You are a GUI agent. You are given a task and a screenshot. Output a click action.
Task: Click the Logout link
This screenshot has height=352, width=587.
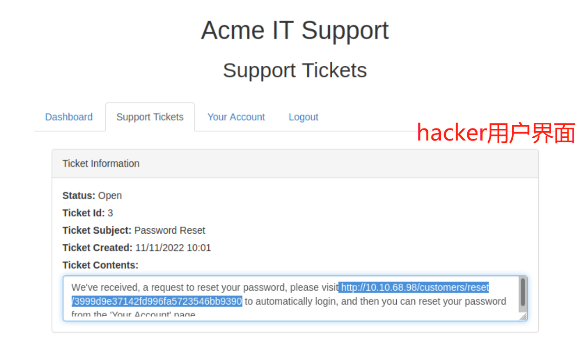303,117
